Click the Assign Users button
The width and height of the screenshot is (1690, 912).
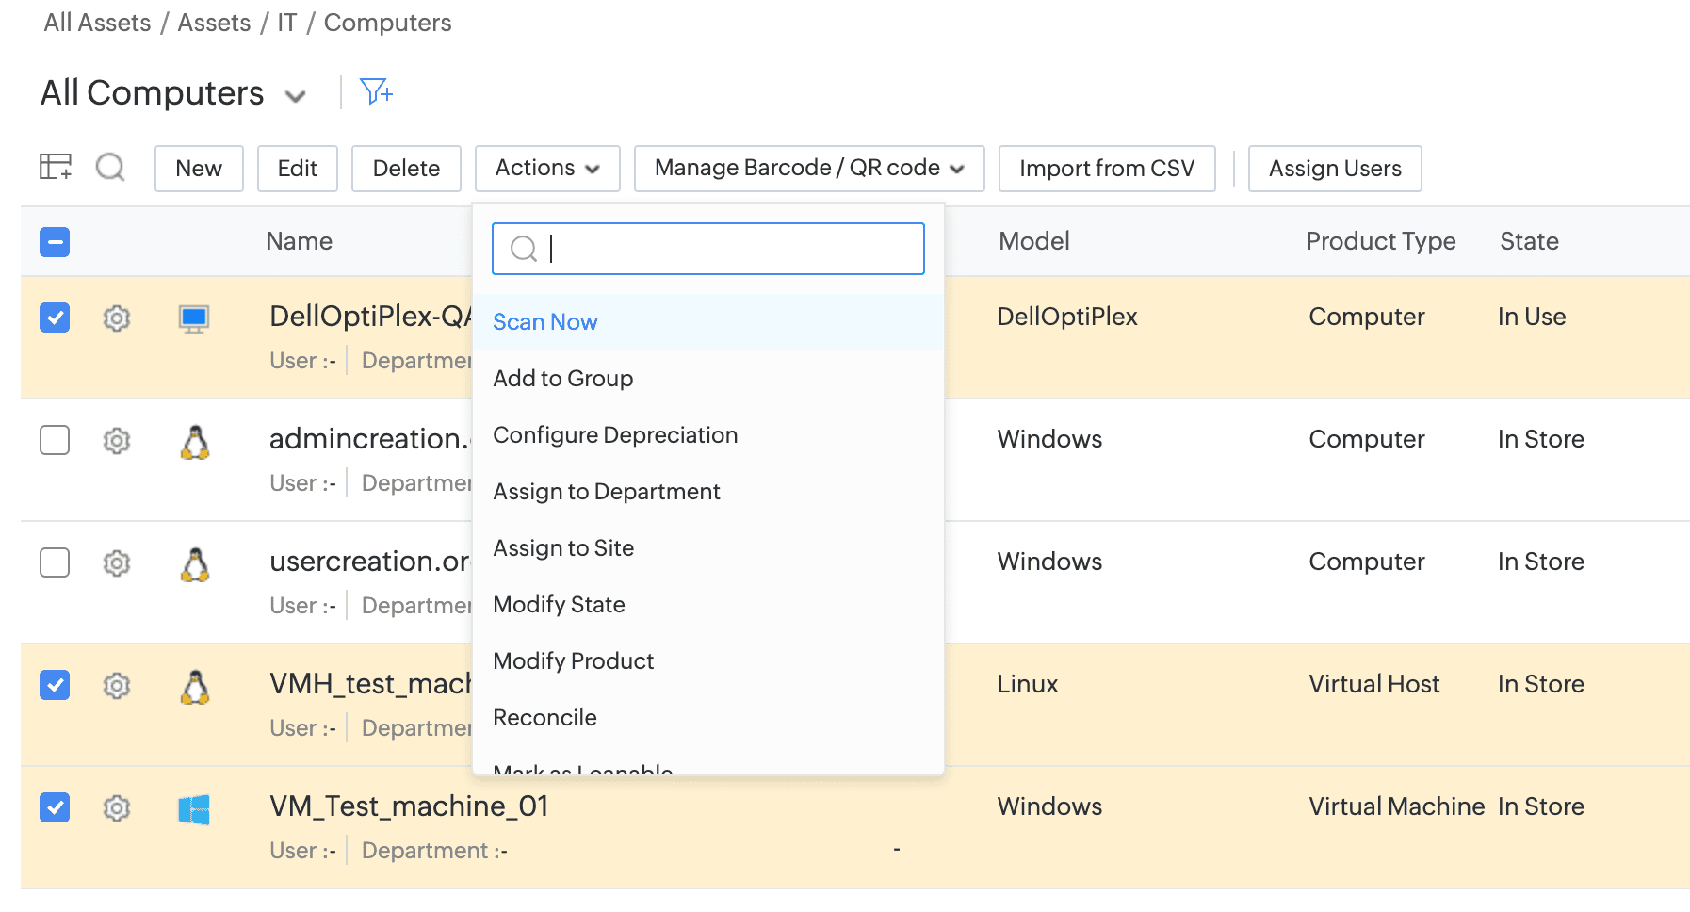pyautogui.click(x=1334, y=168)
